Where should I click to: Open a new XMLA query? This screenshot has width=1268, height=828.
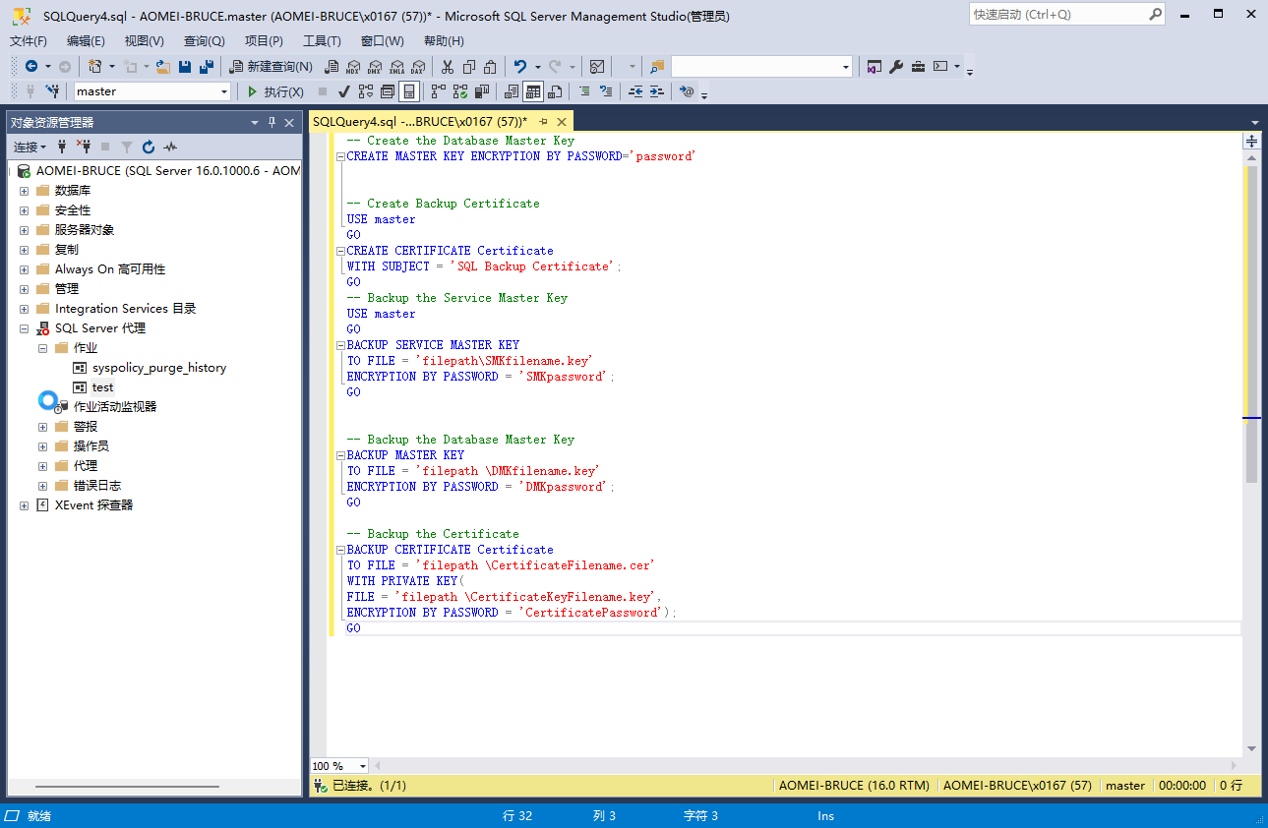click(x=396, y=66)
